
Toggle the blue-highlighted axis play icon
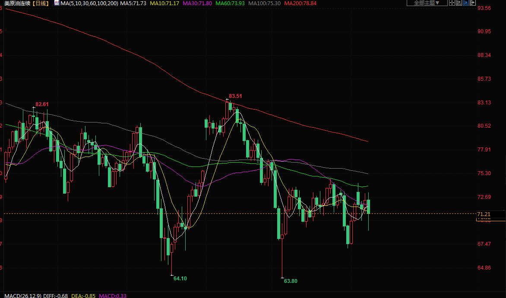pyautogui.click(x=466, y=3)
